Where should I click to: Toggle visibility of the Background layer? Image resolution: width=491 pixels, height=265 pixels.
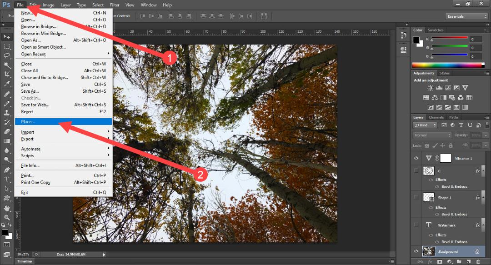[416, 251]
